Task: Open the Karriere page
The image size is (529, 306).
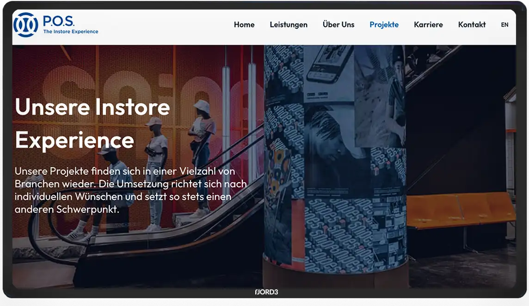Action: (428, 25)
